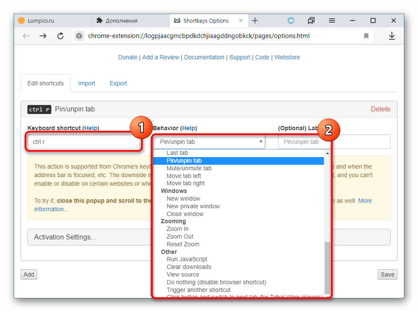The height and width of the screenshot is (312, 418).
Task: Switch to the Export tab
Action: pyautogui.click(x=118, y=83)
